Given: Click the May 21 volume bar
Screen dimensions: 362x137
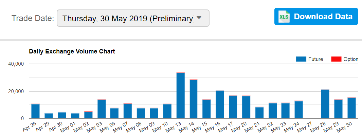Looking at the screenshot, I should [259, 113].
